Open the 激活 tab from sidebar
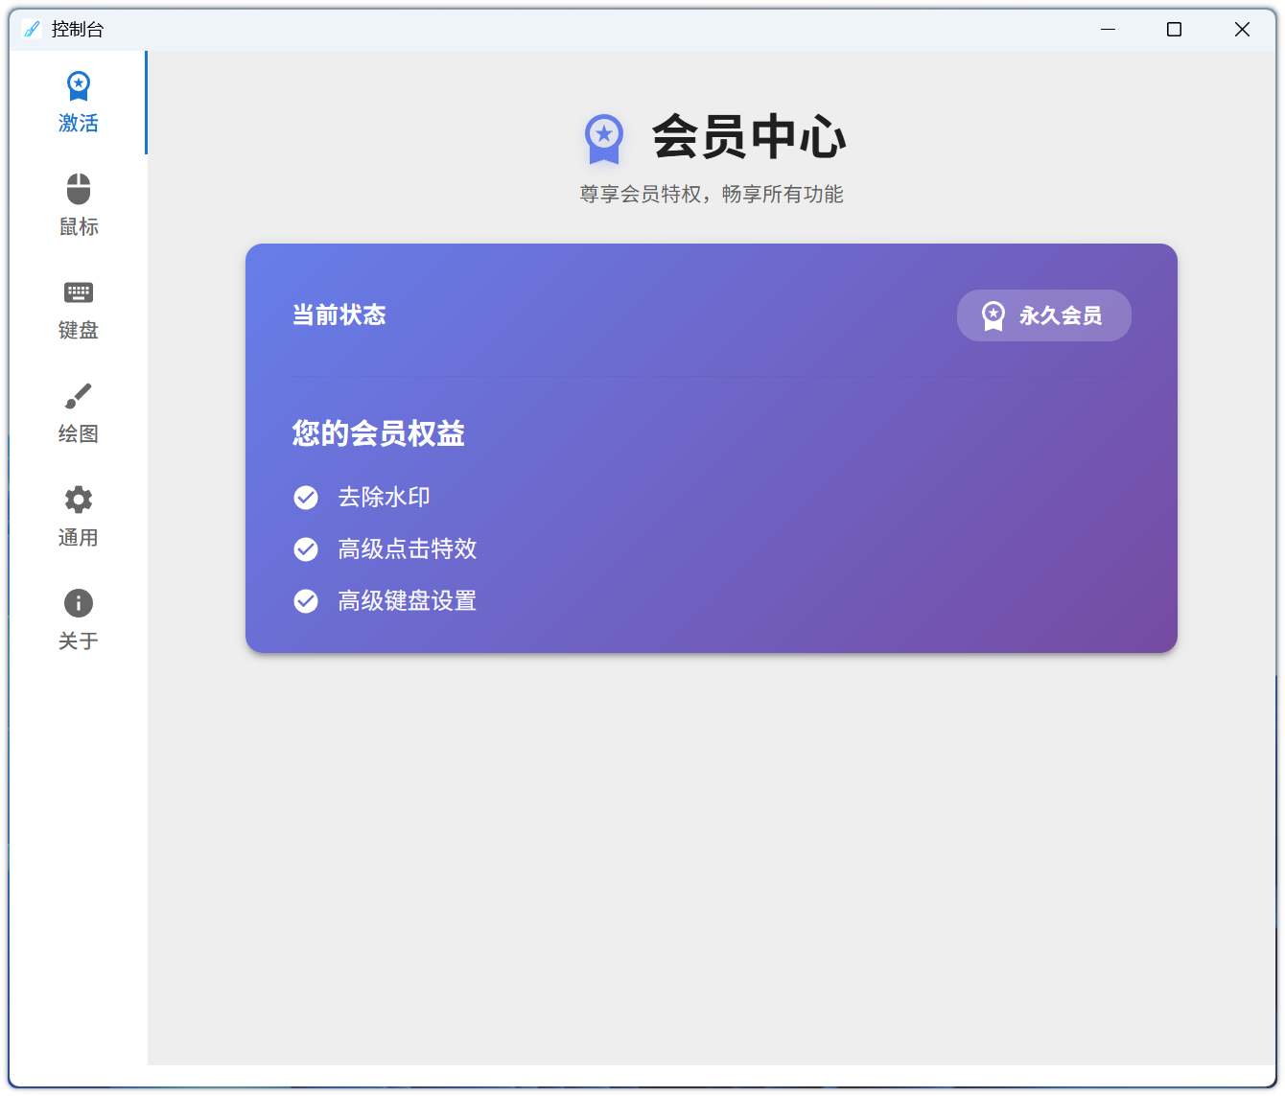 tap(78, 104)
